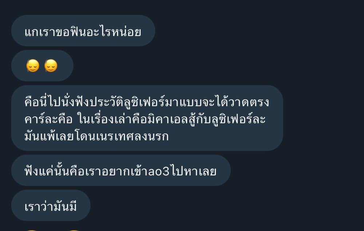Click the long message about ลูซิเฟอร์

pos(147,118)
